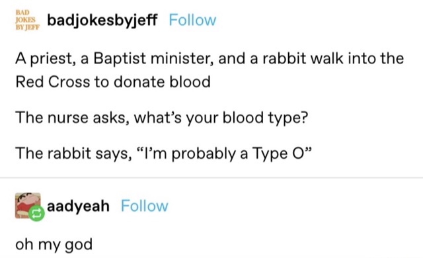Click the line "The nurse asks, what's your blood type?"
423x258 pixels.
[161, 118]
